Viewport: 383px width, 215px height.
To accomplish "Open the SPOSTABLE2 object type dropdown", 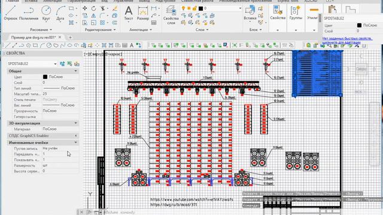I will pos(55,64).
